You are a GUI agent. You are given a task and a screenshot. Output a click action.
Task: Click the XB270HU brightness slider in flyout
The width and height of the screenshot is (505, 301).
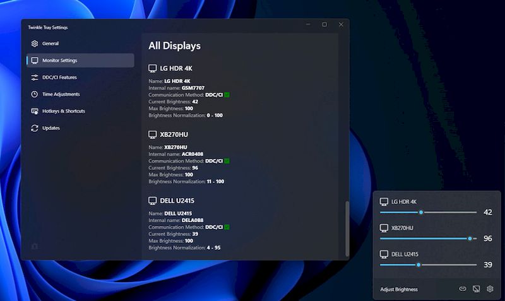click(x=428, y=239)
